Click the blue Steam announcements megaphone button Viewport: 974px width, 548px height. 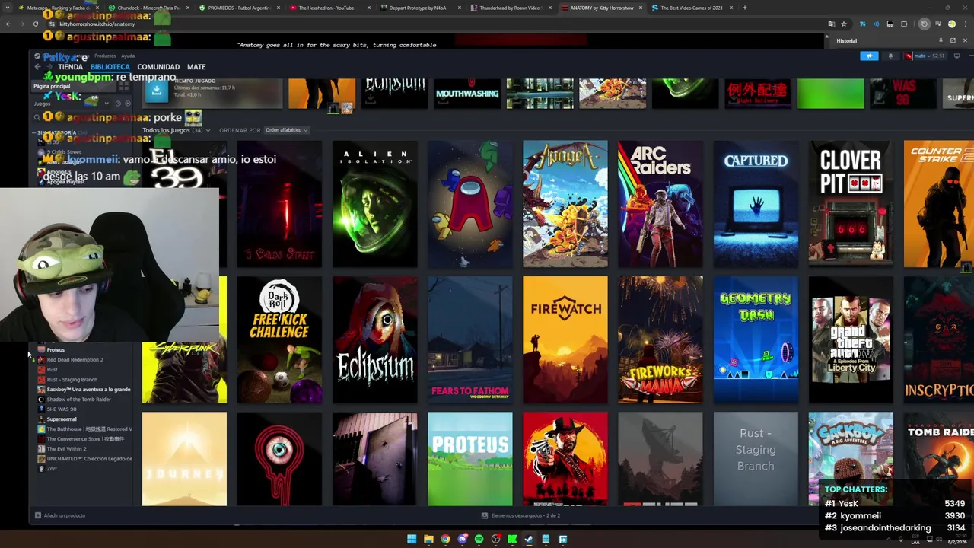coord(869,56)
